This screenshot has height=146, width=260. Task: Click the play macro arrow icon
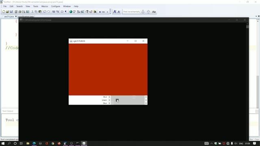pos(107,12)
